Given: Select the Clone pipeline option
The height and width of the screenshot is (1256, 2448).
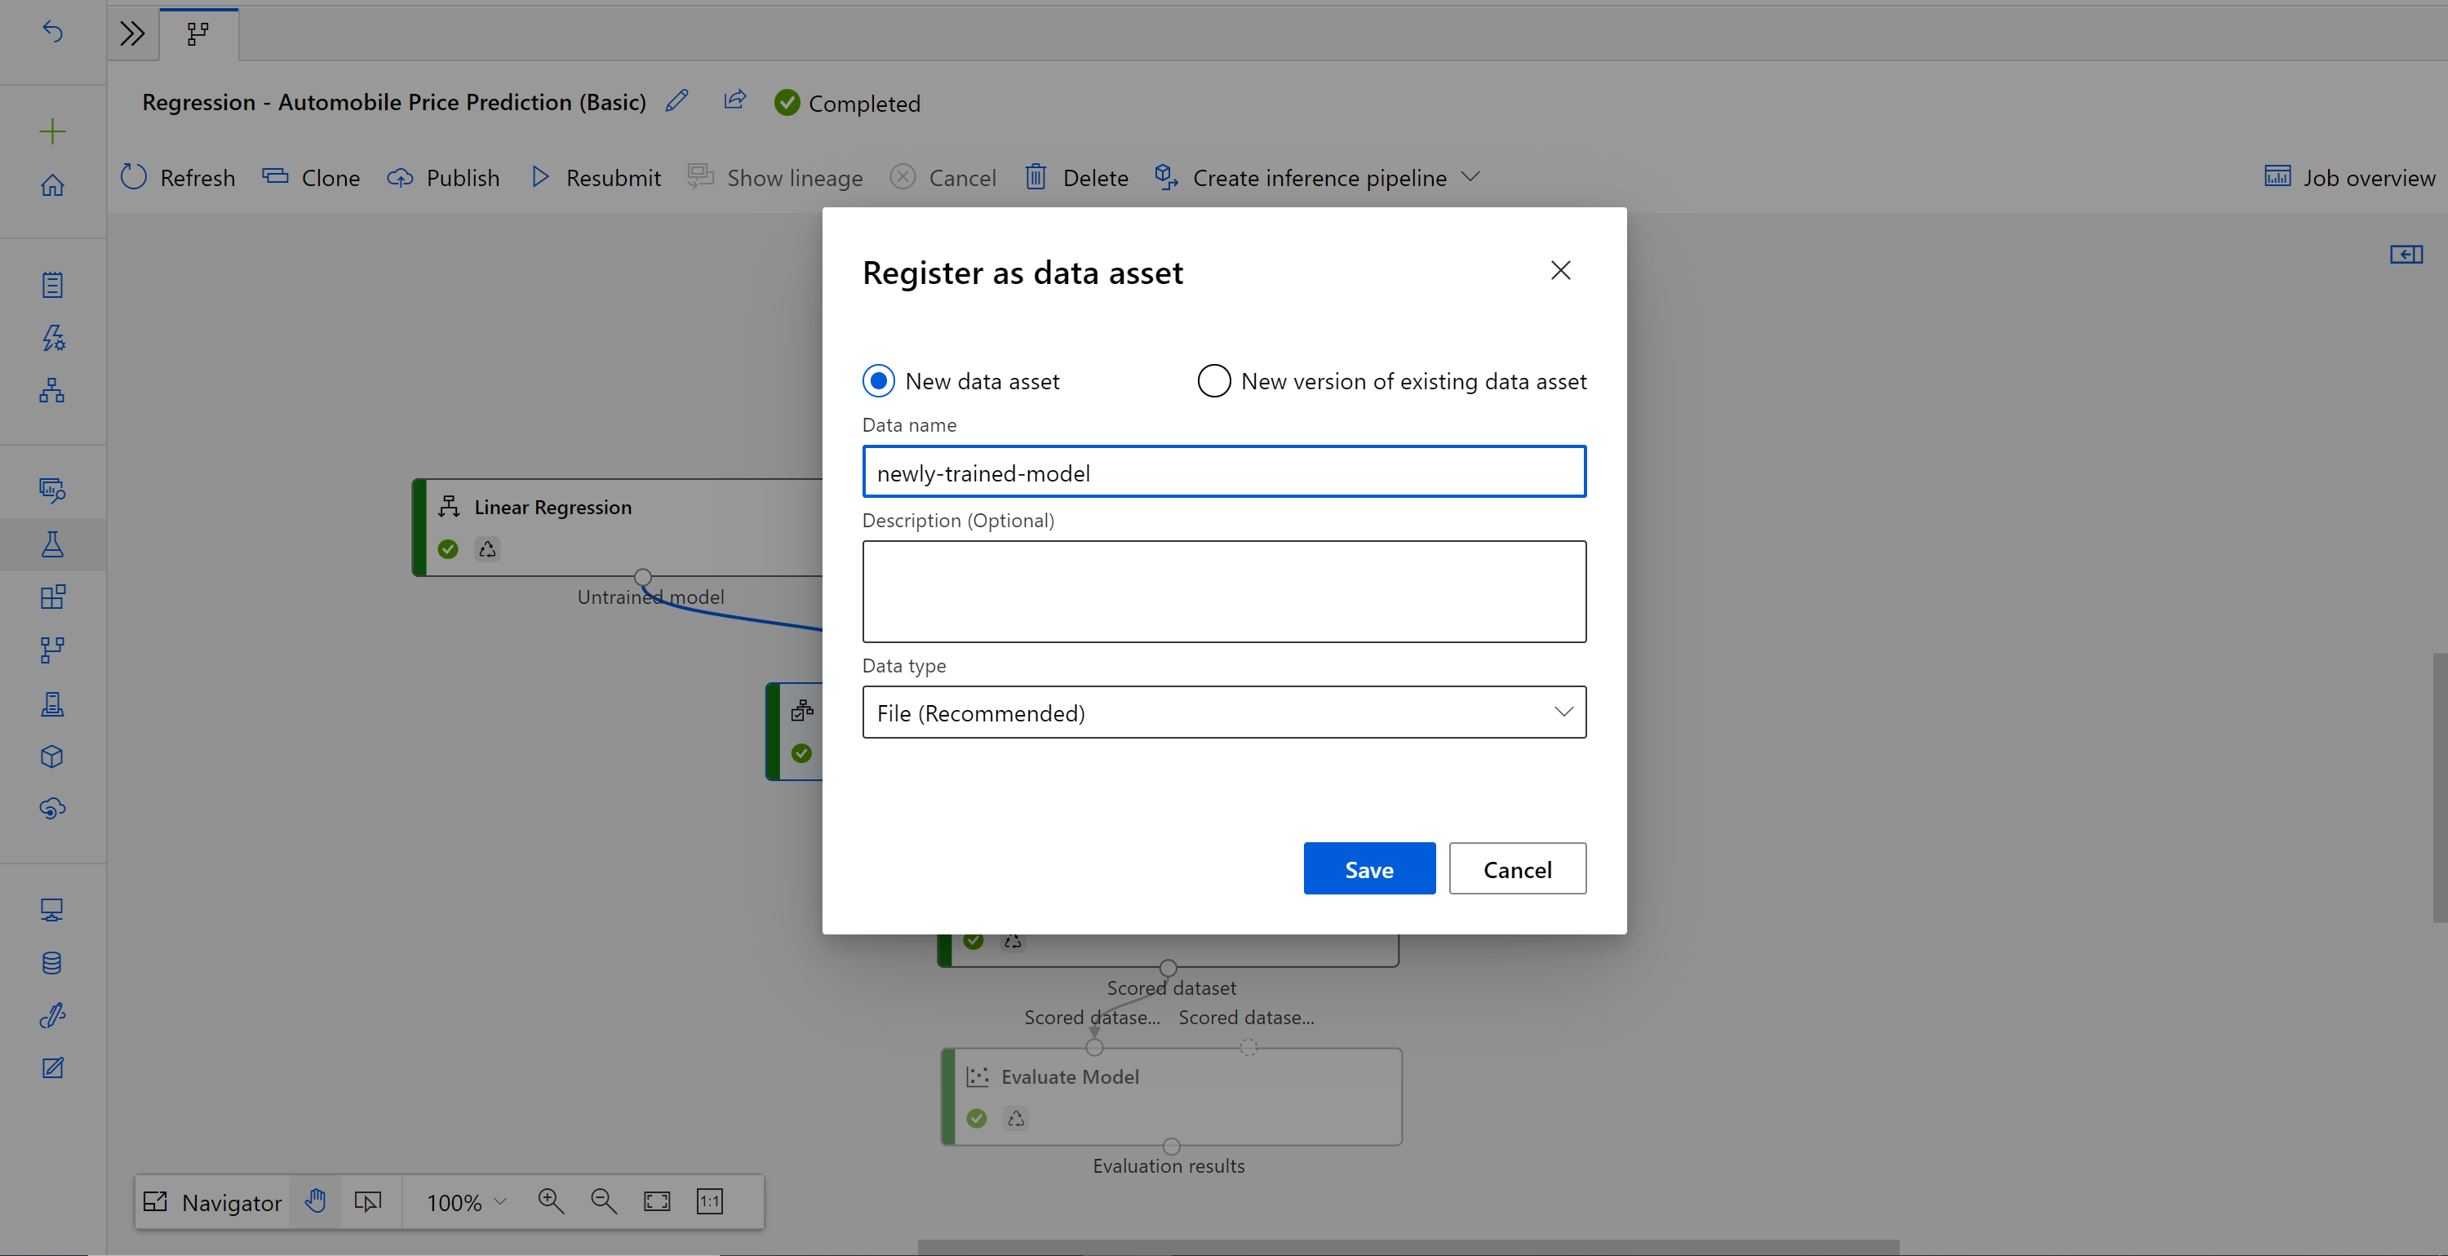Looking at the screenshot, I should [308, 176].
